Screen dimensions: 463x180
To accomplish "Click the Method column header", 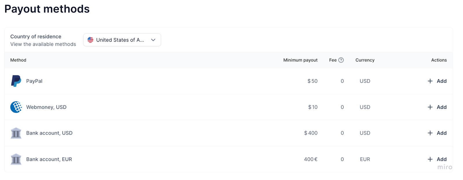I will click(x=18, y=60).
